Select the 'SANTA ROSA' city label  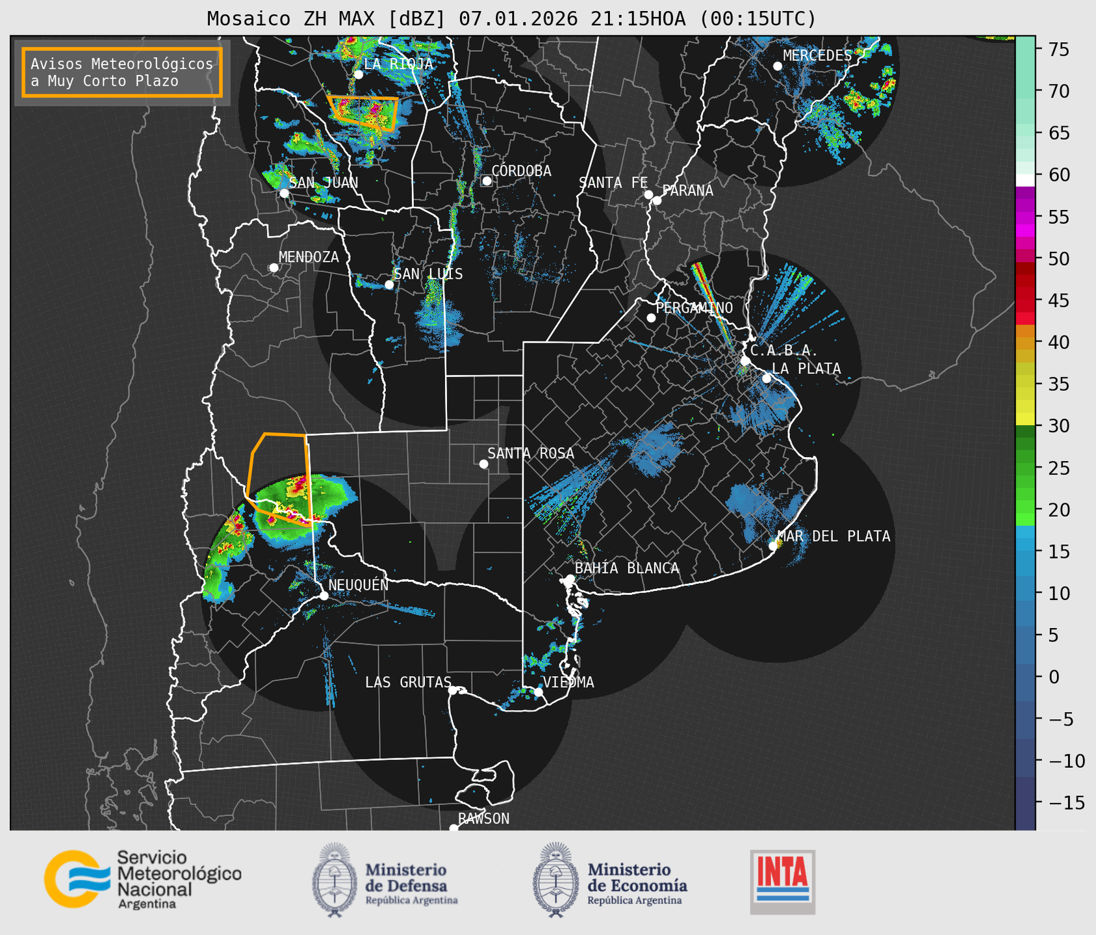tap(531, 453)
